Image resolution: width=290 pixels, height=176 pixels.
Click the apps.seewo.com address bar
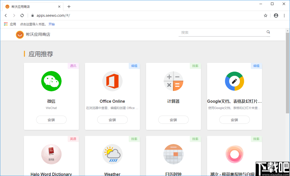pos(53,15)
